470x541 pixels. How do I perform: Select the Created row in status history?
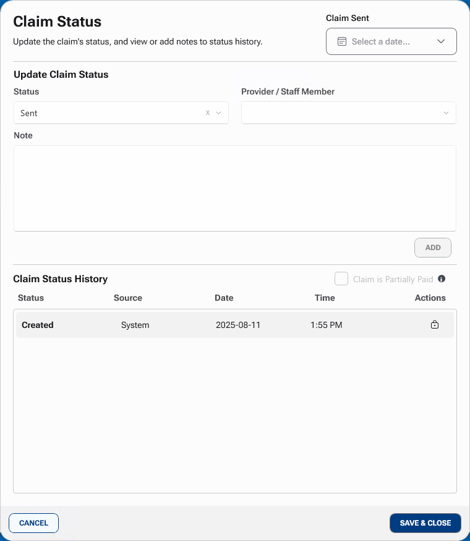234,325
